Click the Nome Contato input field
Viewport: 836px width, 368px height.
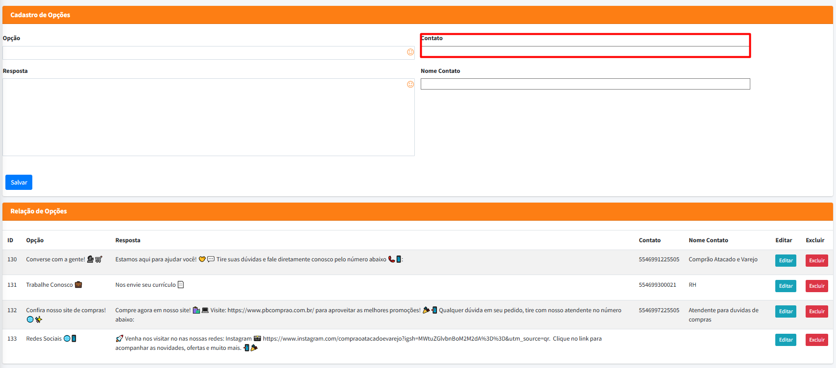click(x=585, y=84)
